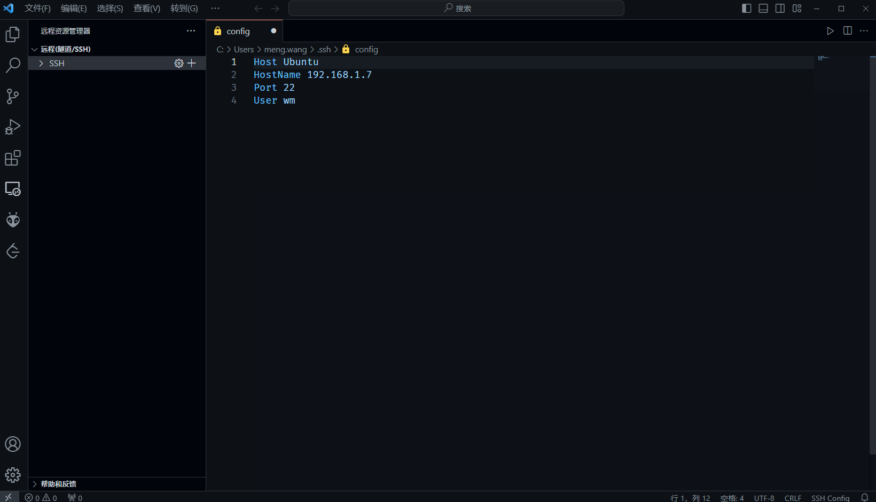Screen dimensions: 876x502
Task: Add new SSH remote with plus icon
Action: pos(192,63)
